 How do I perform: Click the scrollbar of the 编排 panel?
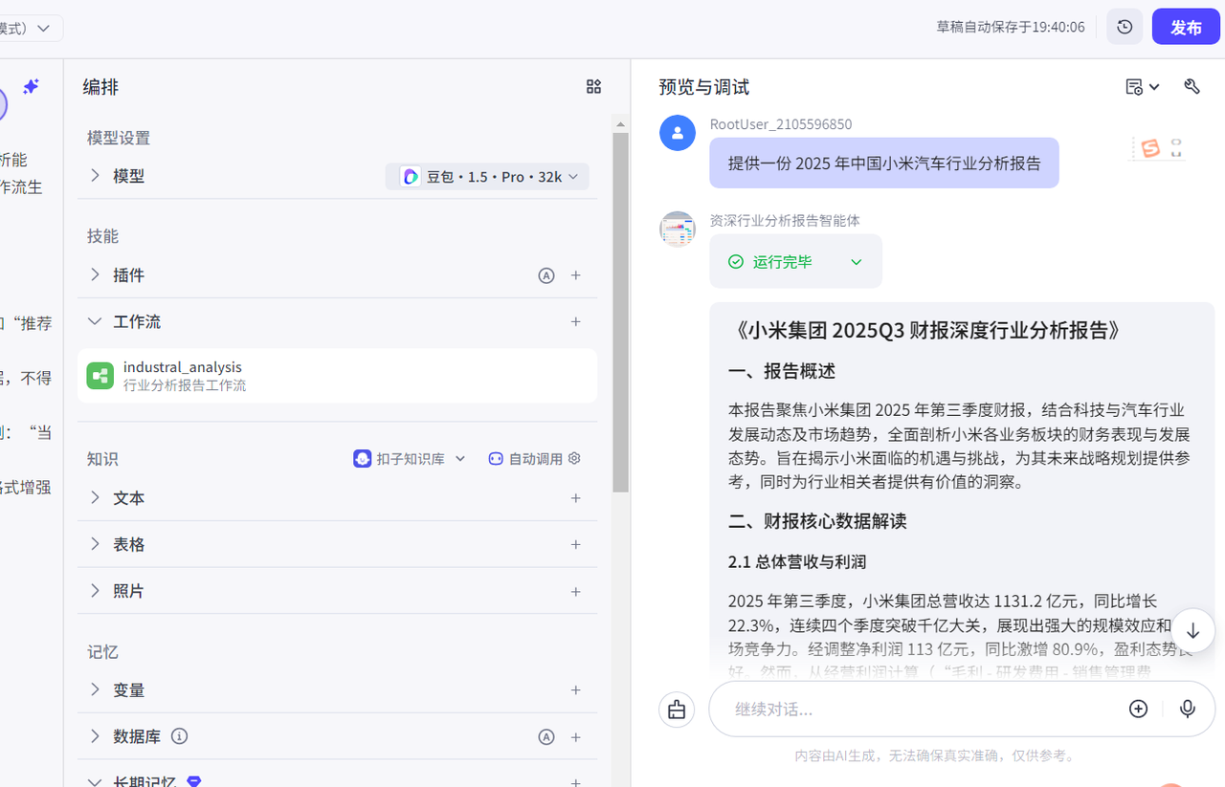[620, 313]
